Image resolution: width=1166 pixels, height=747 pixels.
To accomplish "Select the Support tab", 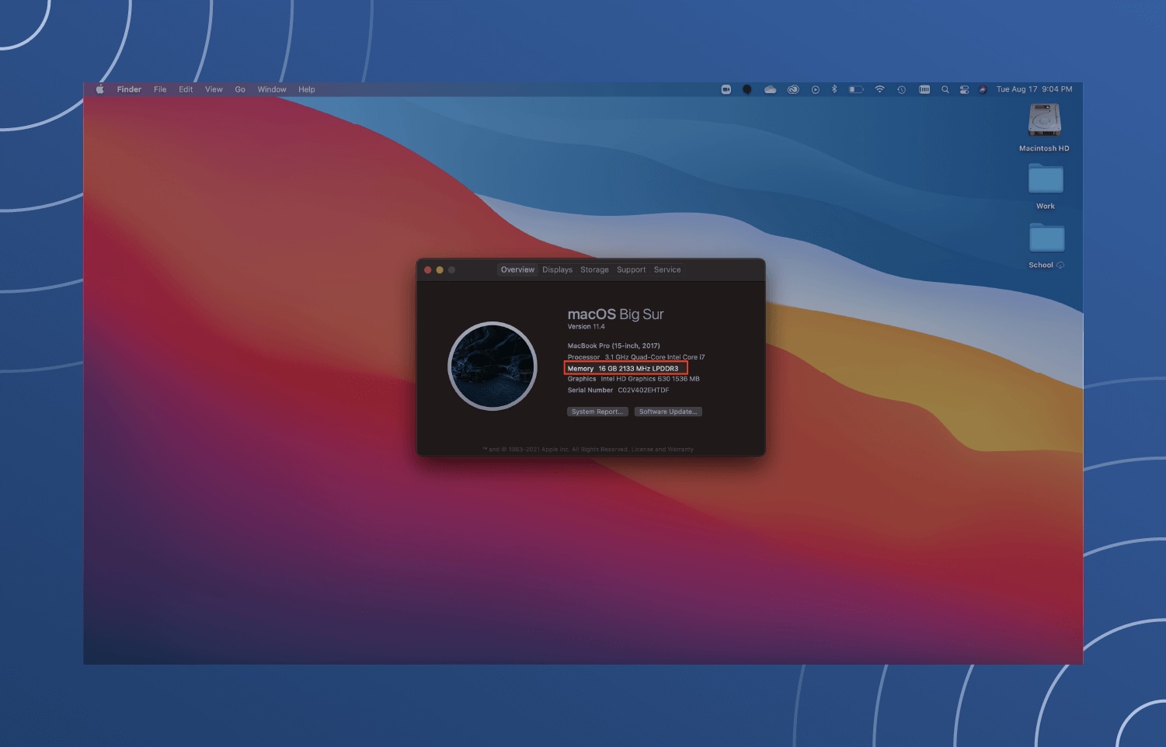I will (631, 269).
